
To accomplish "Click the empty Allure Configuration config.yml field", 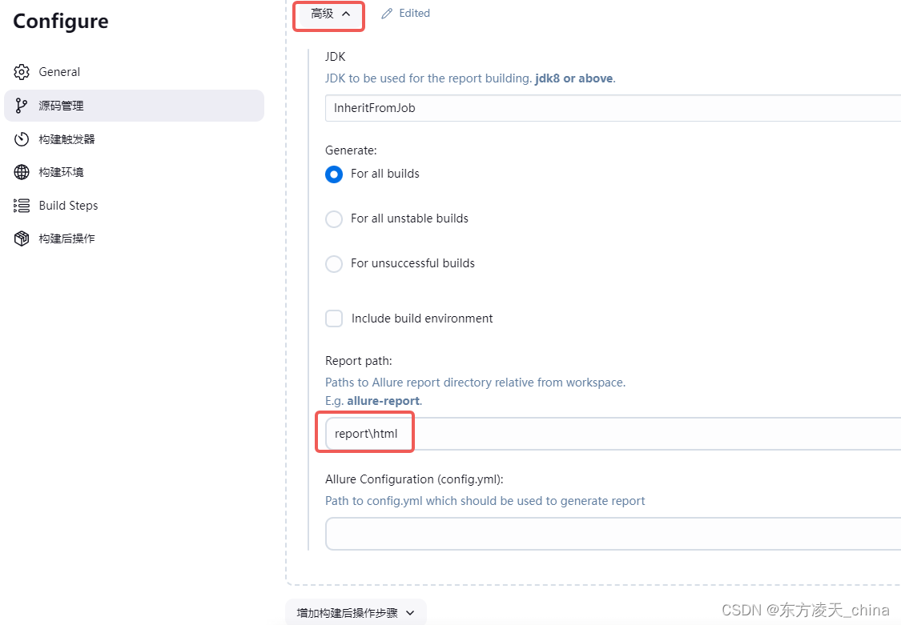I will (561, 533).
